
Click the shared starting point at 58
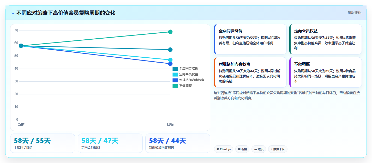[21, 46]
